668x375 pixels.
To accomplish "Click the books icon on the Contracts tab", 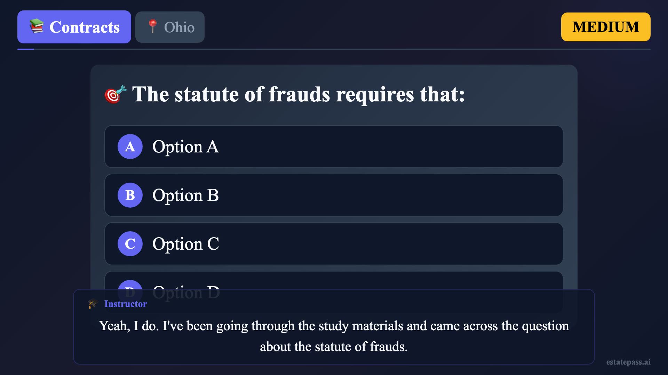I will tap(37, 26).
